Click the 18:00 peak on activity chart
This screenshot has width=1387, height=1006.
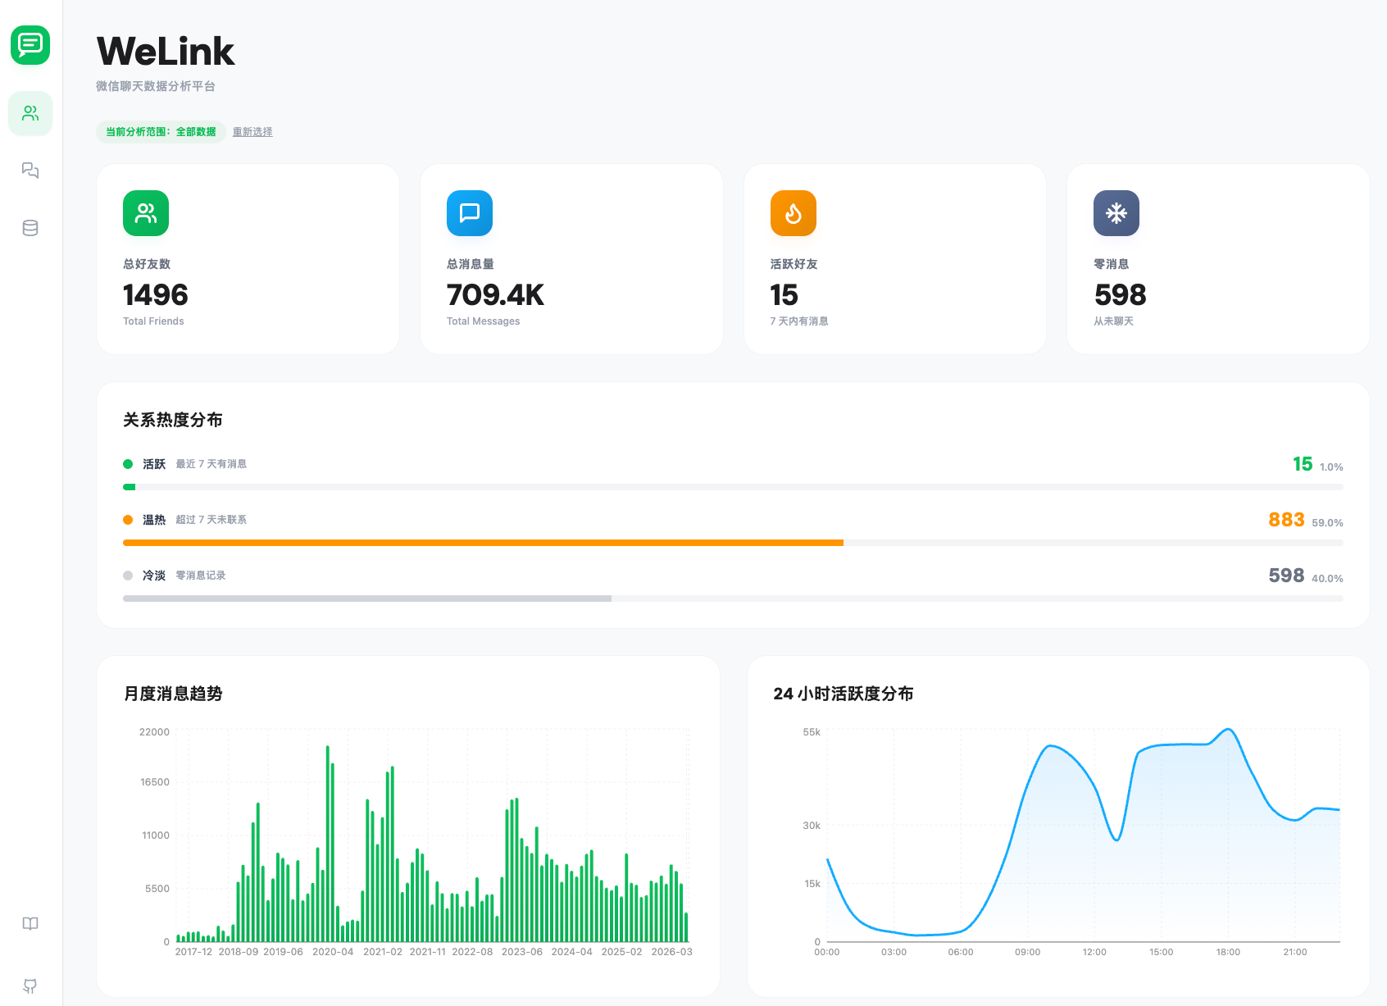(x=1228, y=730)
